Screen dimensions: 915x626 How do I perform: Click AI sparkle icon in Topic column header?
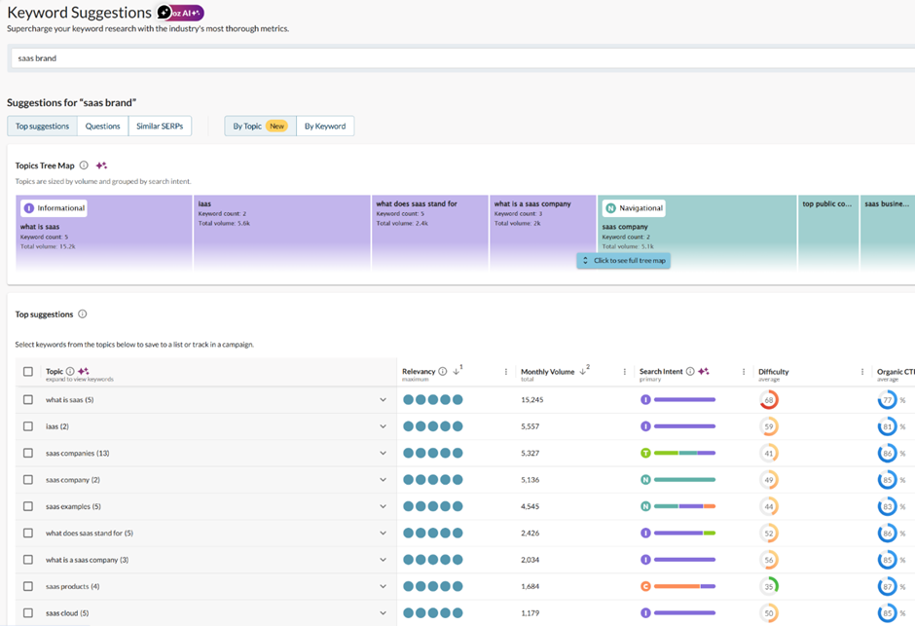click(84, 371)
